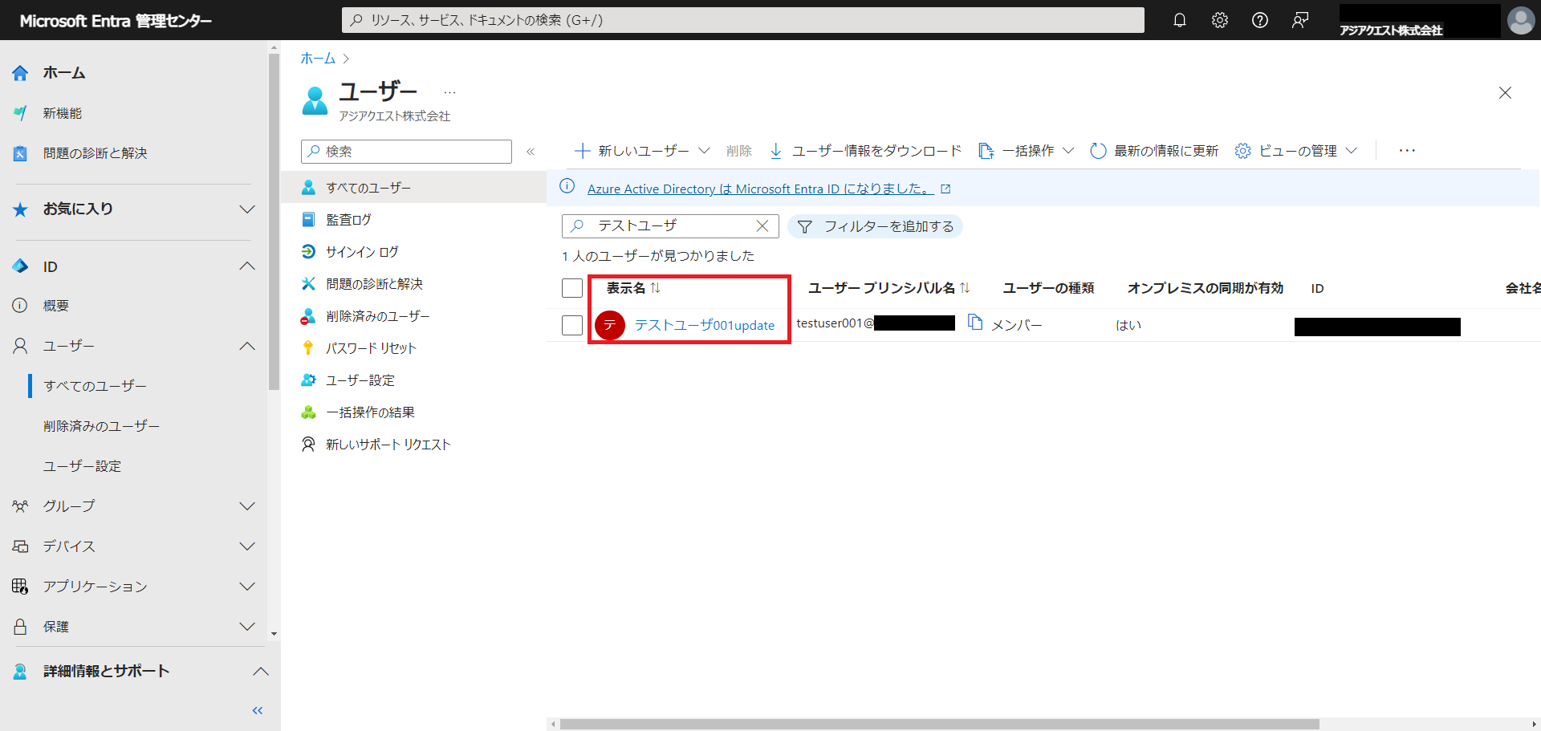Click the テストユーザ search field
The width and height of the screenshot is (1541, 731).
click(x=670, y=226)
